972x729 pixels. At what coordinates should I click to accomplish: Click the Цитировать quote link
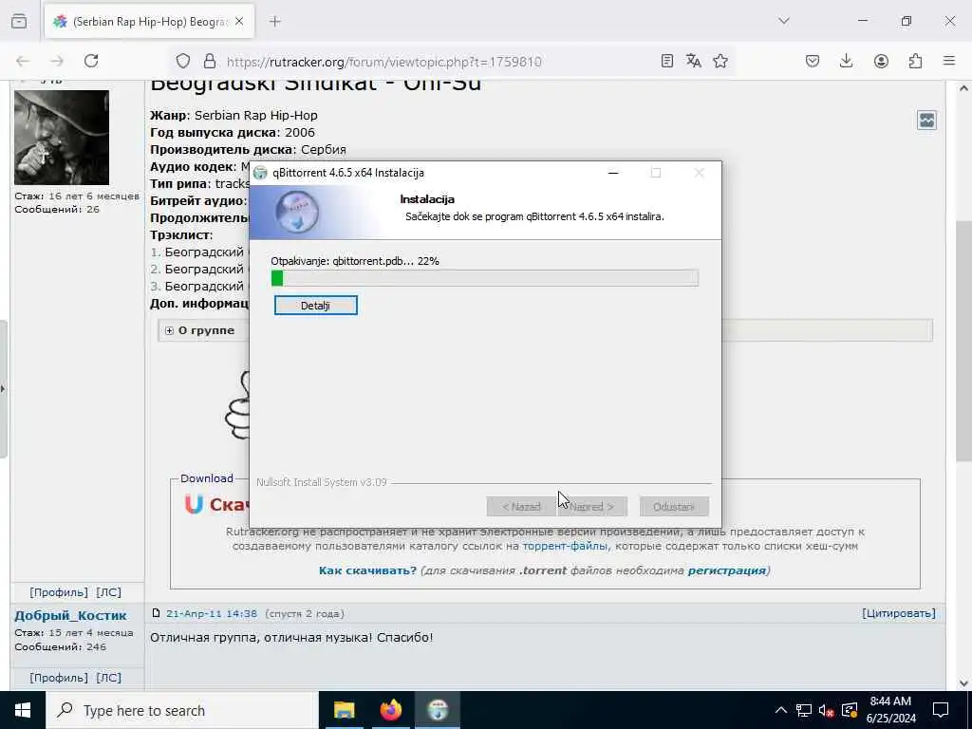point(899,613)
